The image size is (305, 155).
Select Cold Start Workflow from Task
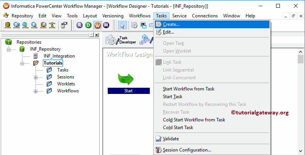[212, 120]
